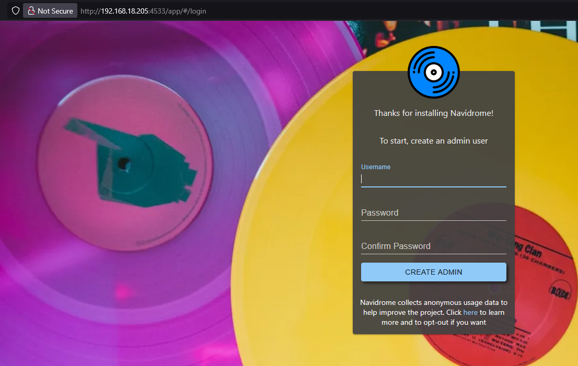Click the shield icon in the address bar
Image resolution: width=578 pixels, height=366 pixels.
(x=16, y=10)
